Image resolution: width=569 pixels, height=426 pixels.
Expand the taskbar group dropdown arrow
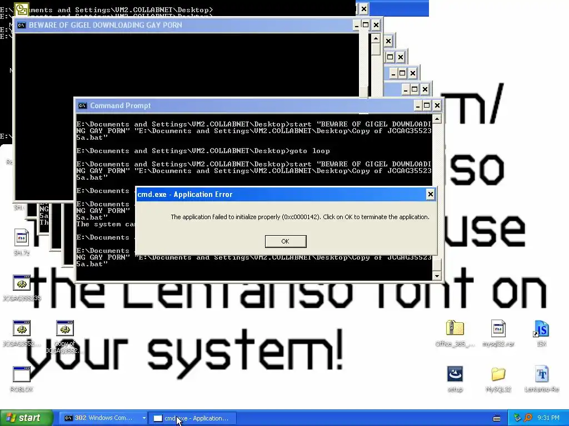click(x=144, y=418)
